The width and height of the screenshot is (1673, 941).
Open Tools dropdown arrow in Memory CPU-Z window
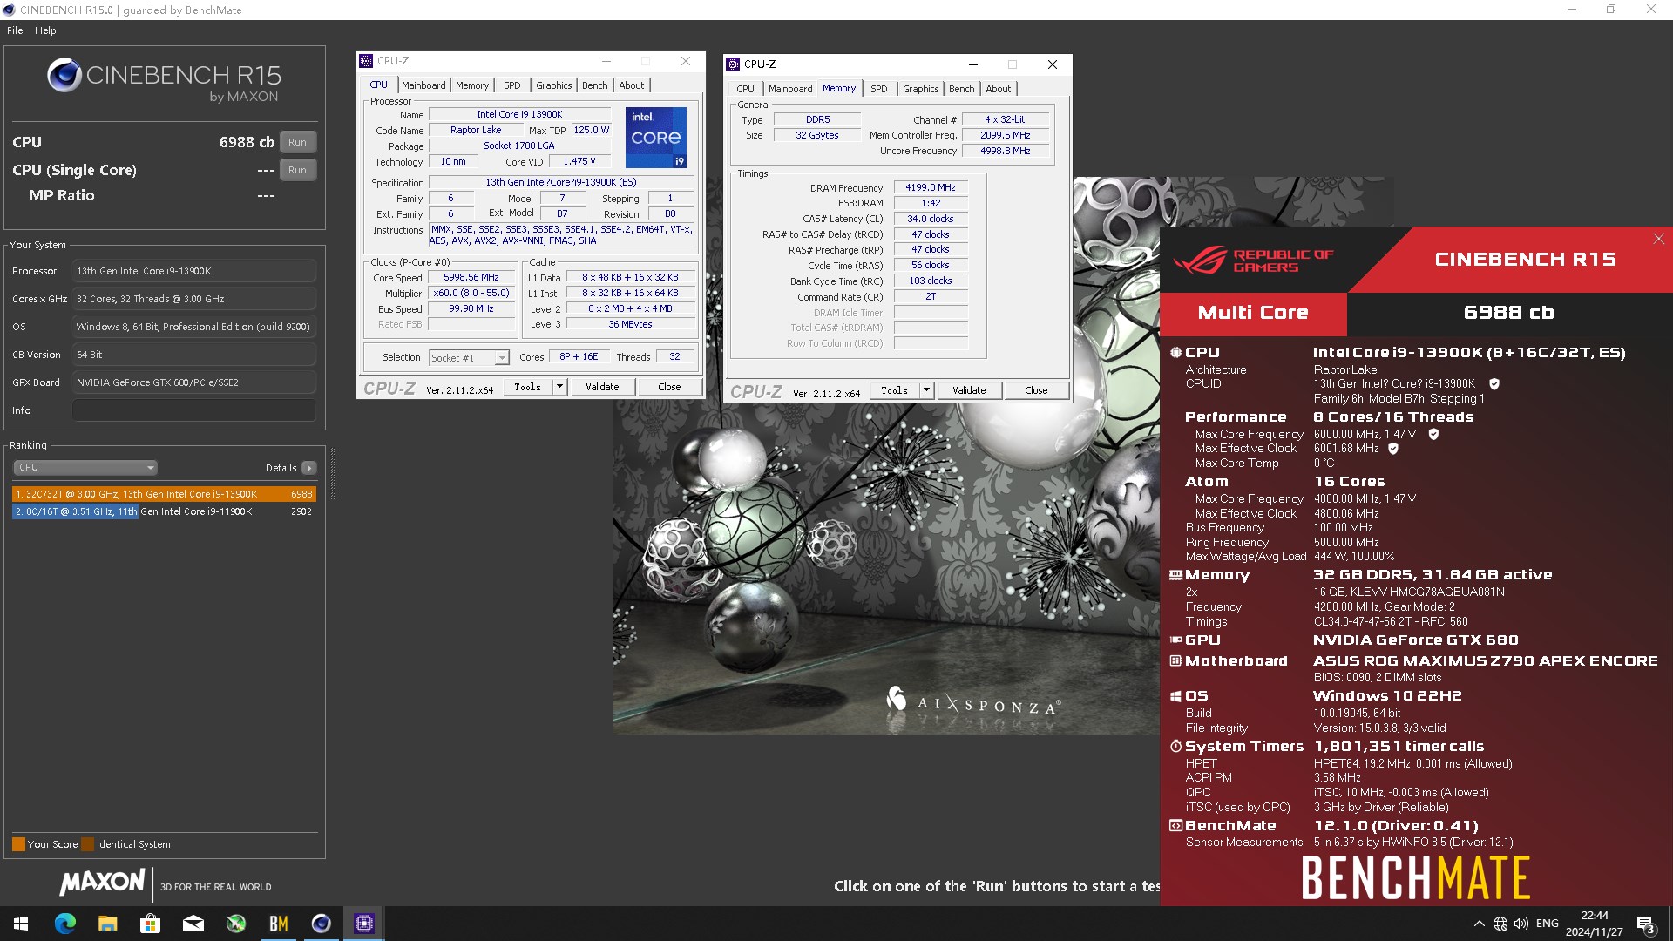pos(926,390)
